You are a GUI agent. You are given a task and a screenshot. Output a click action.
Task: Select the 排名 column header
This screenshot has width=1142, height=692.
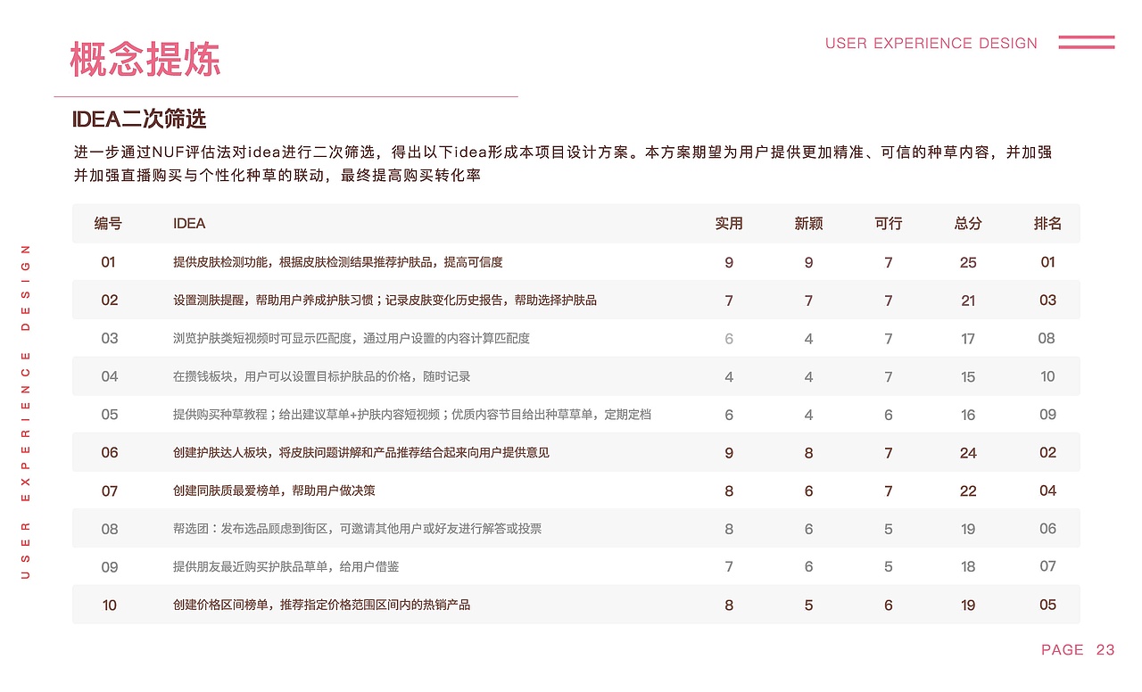pyautogui.click(x=1047, y=224)
